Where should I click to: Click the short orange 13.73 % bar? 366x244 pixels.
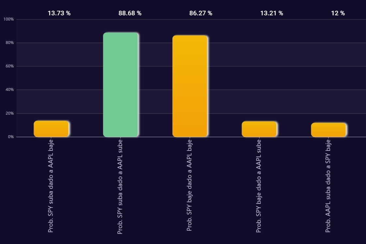tap(51, 129)
